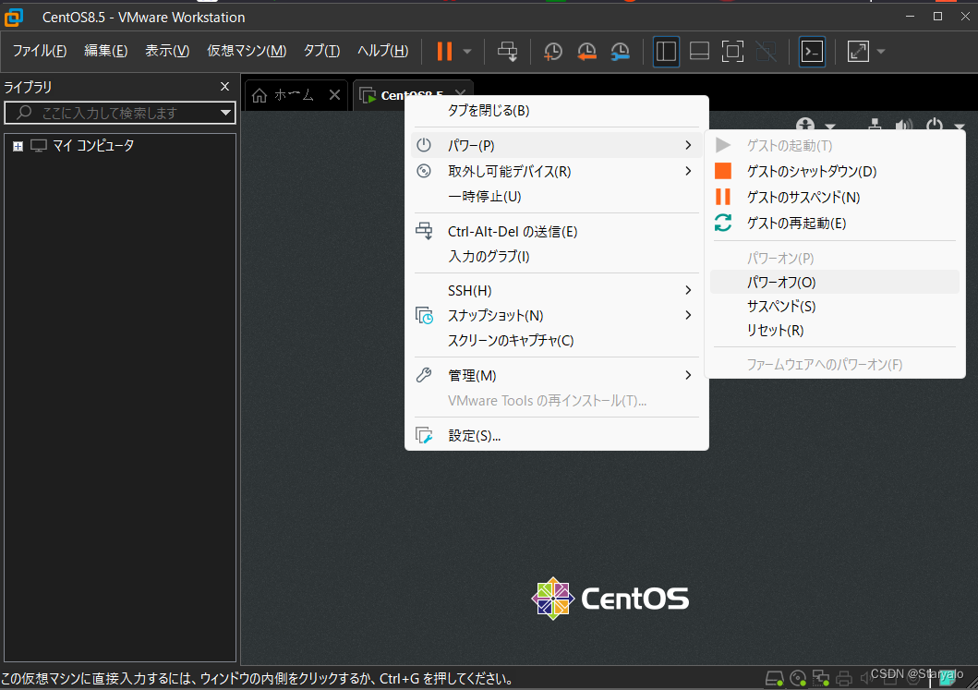Open the library search dropdown arrow
Image resolution: width=978 pixels, height=690 pixels.
[225, 113]
